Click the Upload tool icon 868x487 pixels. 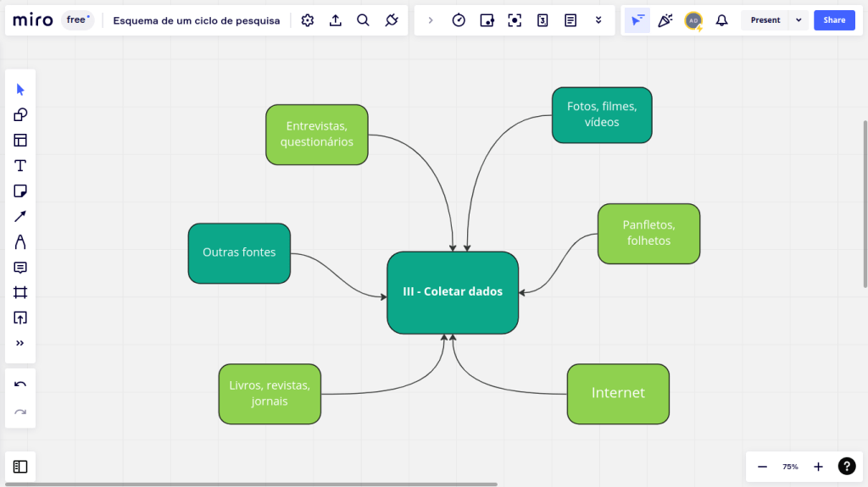(20, 318)
